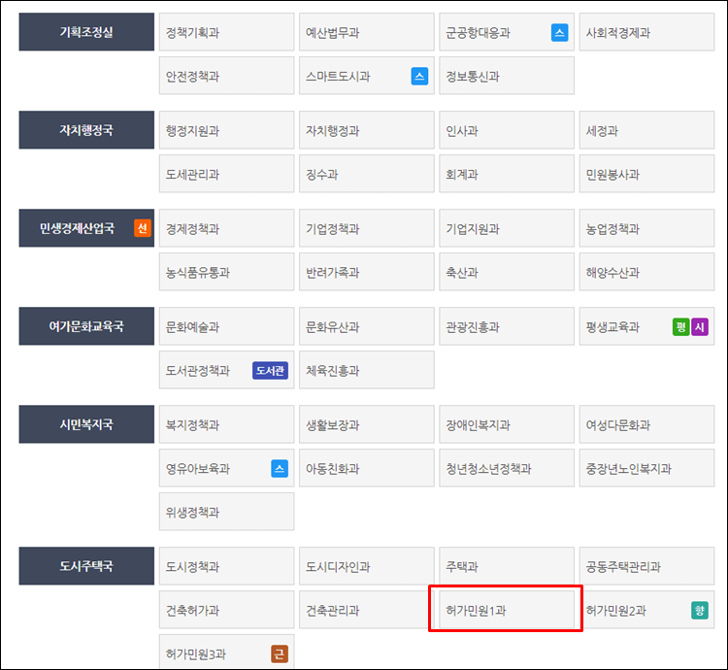This screenshot has height=670, width=728.
Task: Click the brown 근 badge on 허가민원3과
Action: pos(280,653)
